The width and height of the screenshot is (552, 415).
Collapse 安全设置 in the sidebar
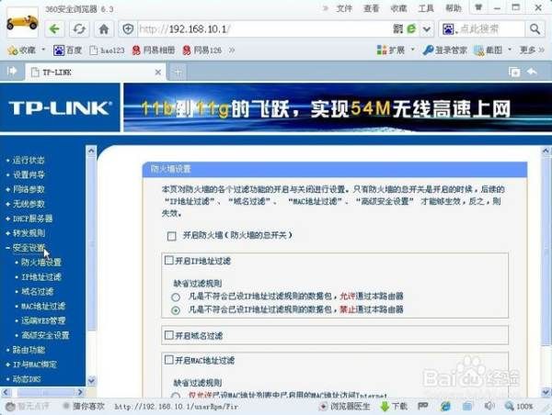(x=29, y=248)
